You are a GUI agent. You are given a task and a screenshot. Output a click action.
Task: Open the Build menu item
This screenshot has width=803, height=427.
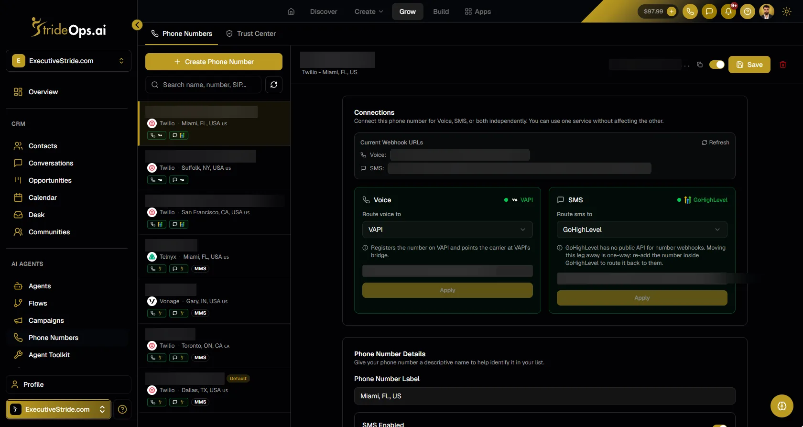(441, 11)
